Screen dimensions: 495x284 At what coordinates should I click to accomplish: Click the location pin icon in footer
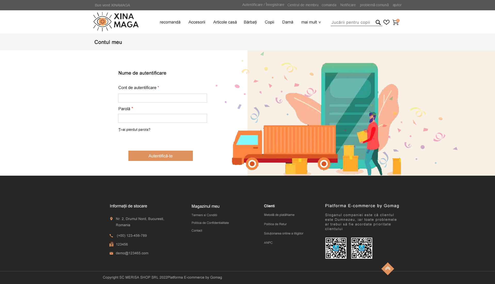(111, 219)
